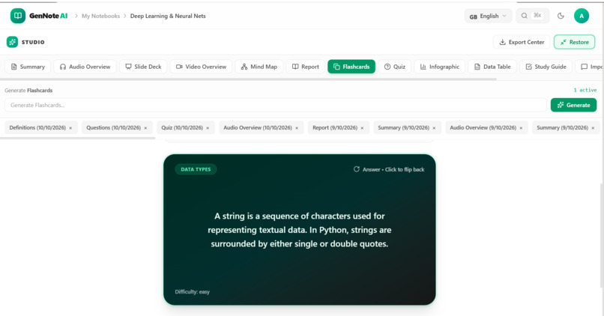The image size is (604, 316).
Task: Toggle dark mode with the moon icon
Action: coord(561,16)
